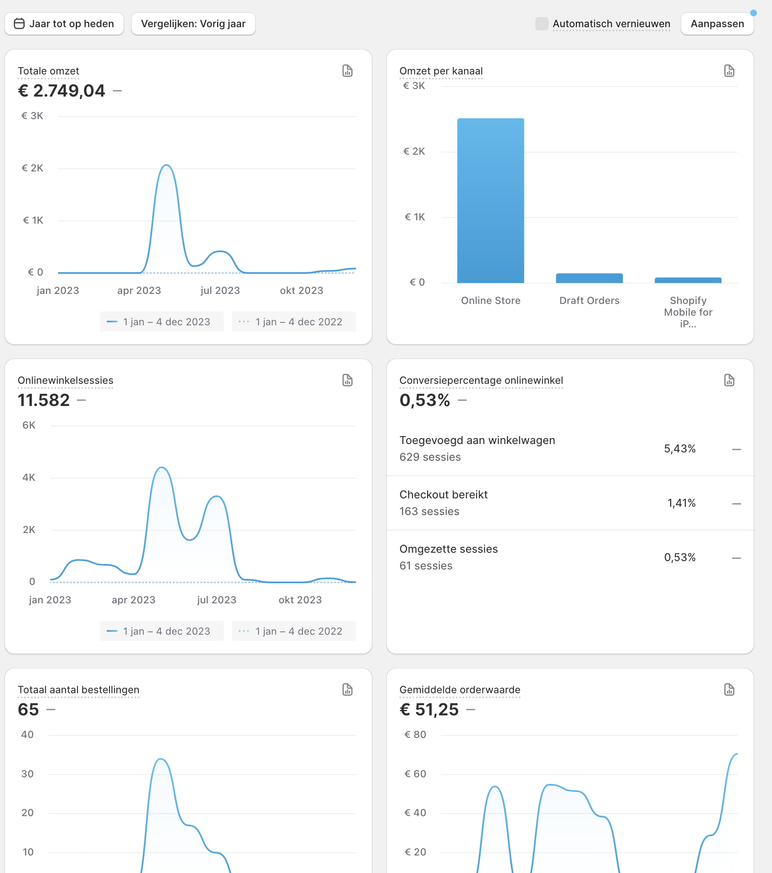
Task: Click the Shopify Mobile for iP... bar
Action: coord(688,280)
